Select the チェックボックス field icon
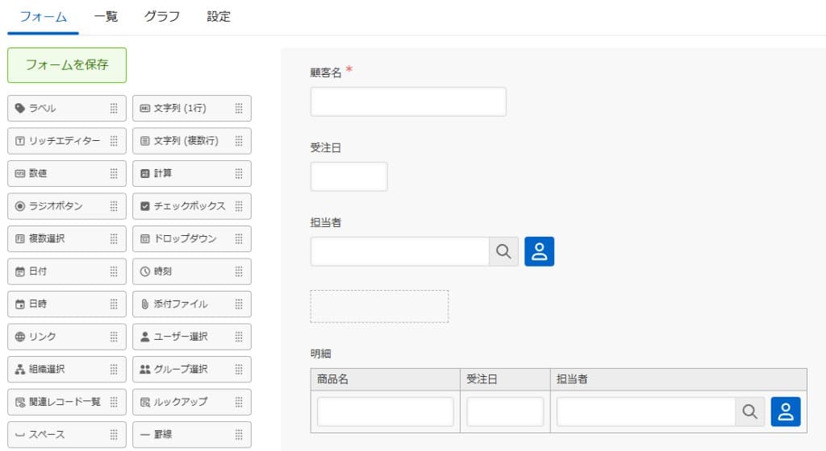826x451 pixels. (x=145, y=206)
